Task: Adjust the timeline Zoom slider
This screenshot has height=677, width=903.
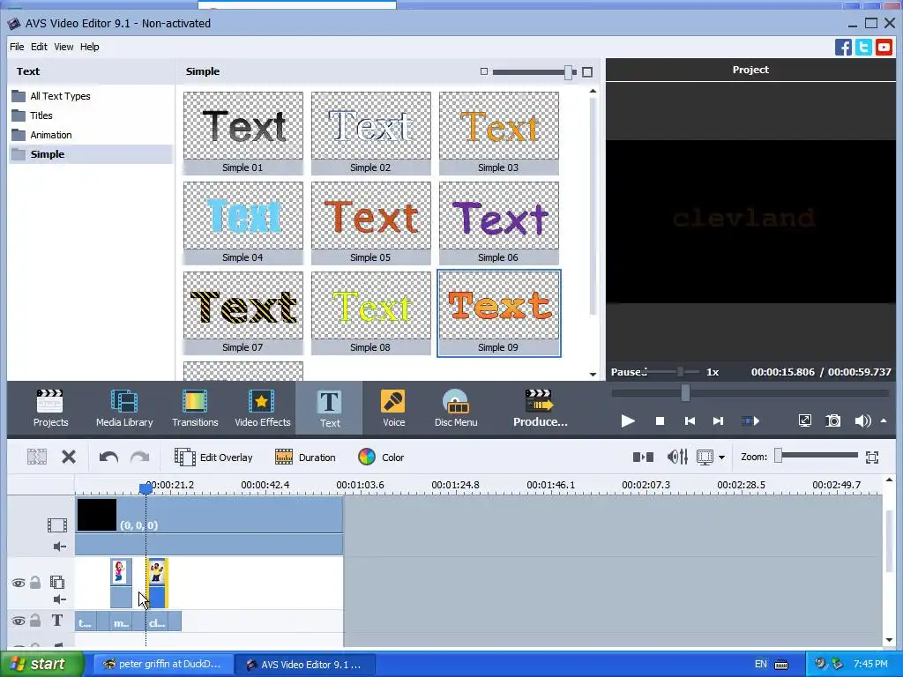Action: (x=778, y=456)
